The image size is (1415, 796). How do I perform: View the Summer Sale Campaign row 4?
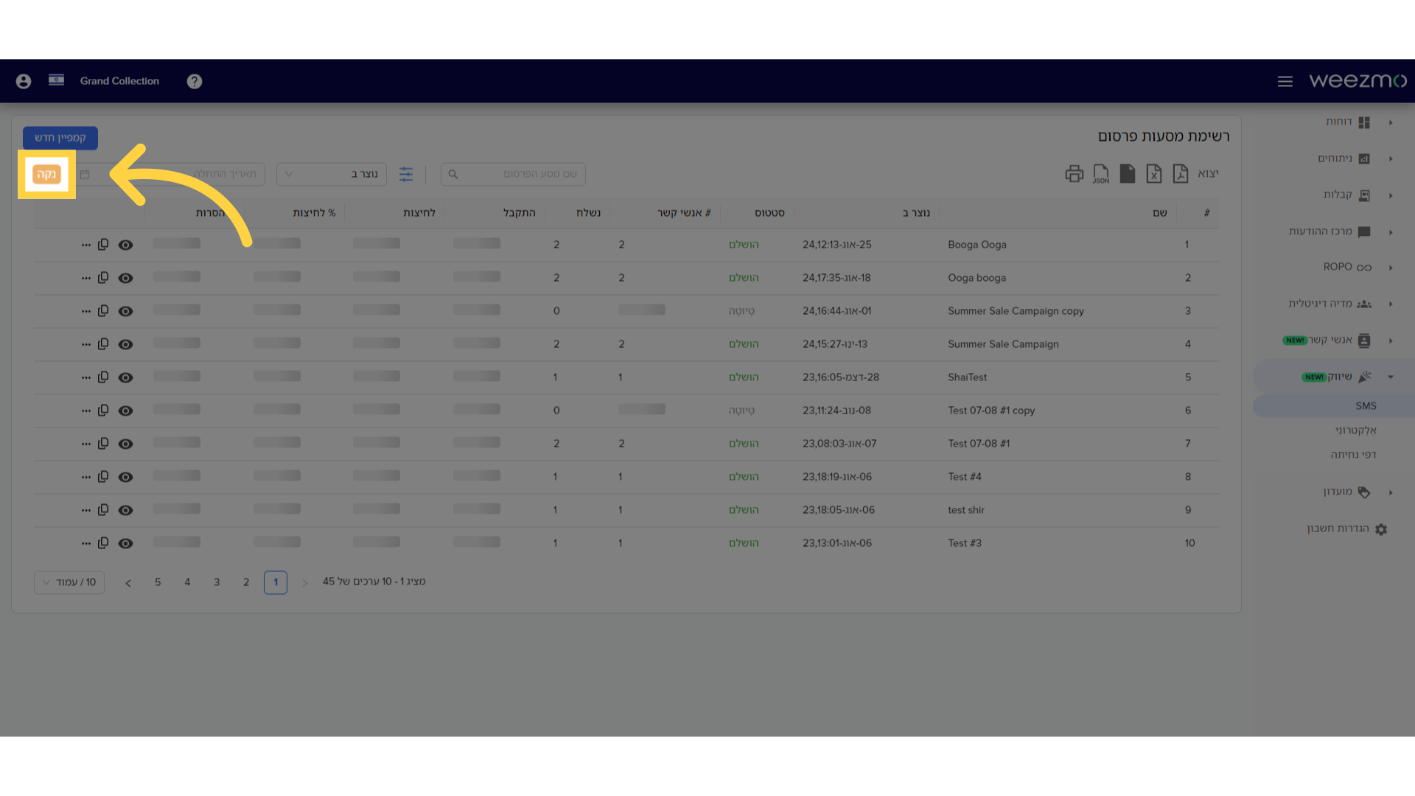126,344
